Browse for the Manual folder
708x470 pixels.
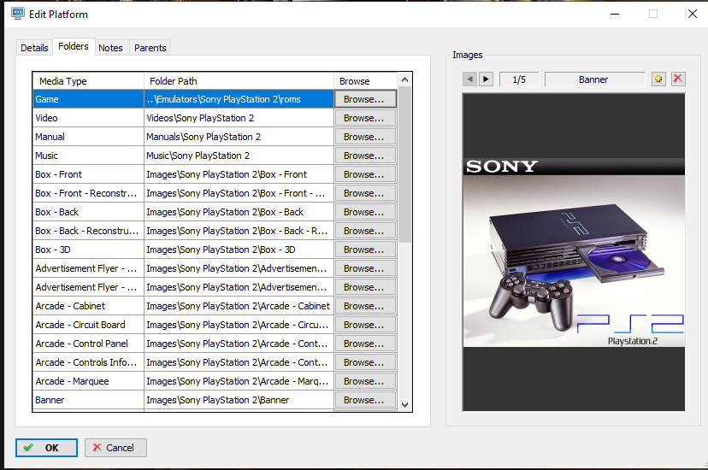[365, 137]
